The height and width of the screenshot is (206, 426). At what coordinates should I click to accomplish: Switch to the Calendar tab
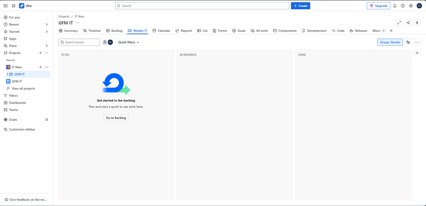pos(161,31)
